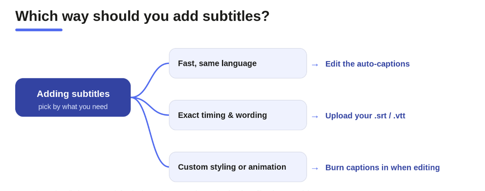The height and width of the screenshot is (191, 485).
Task: Click arrow icon beside Fast, same language
Action: (315, 64)
